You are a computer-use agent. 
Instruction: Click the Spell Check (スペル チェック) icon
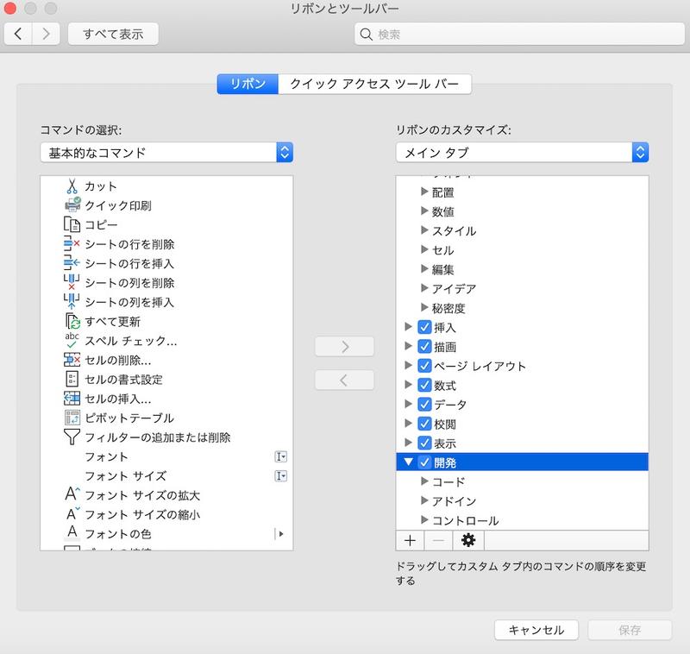click(x=72, y=340)
